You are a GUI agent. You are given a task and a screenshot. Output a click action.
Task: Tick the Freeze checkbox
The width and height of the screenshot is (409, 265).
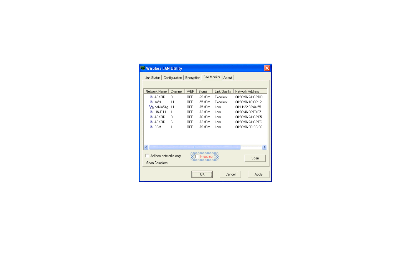click(197, 157)
